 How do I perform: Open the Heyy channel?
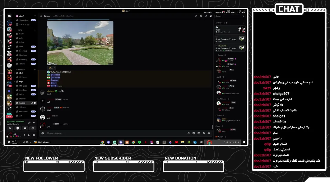(x=26, y=34)
